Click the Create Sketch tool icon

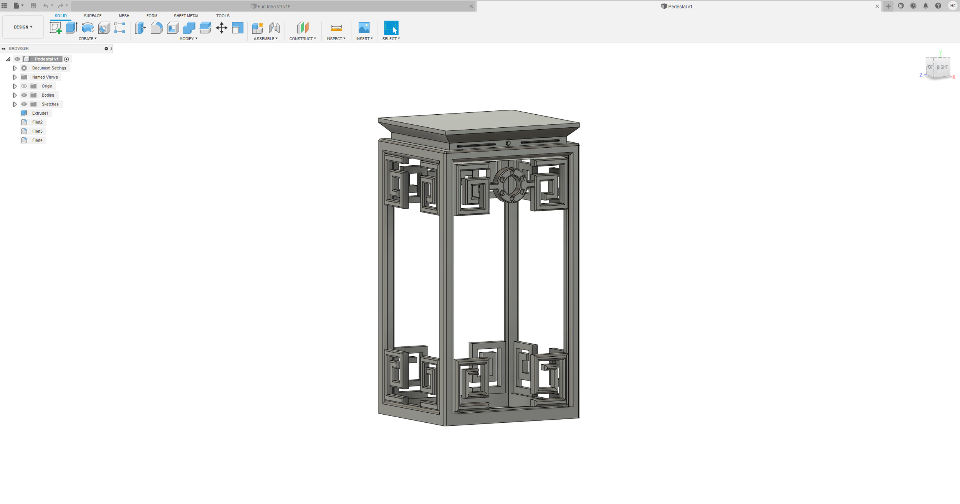coord(56,28)
